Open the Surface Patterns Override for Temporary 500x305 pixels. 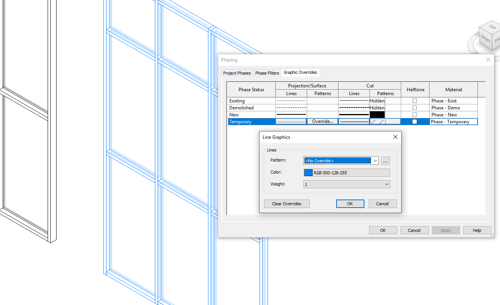click(x=322, y=121)
